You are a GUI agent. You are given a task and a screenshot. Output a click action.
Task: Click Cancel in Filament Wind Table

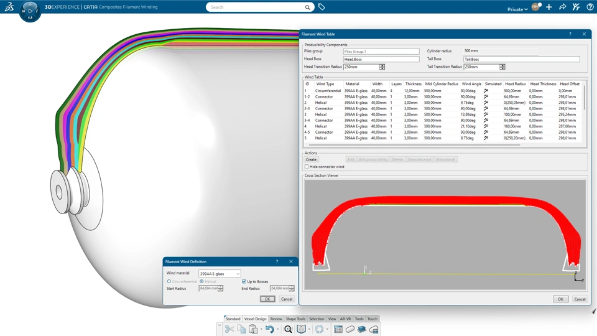580,299
